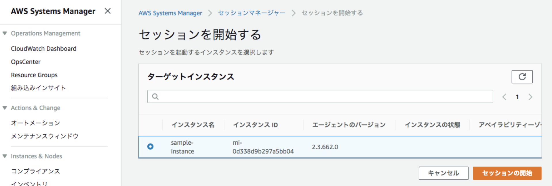Go to next page of instances

[530, 97]
